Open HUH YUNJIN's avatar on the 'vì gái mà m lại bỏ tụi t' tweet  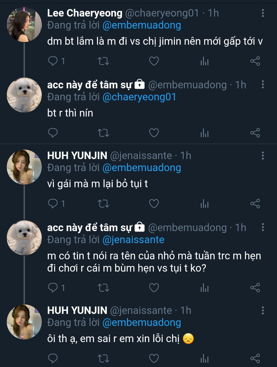[x=24, y=167]
